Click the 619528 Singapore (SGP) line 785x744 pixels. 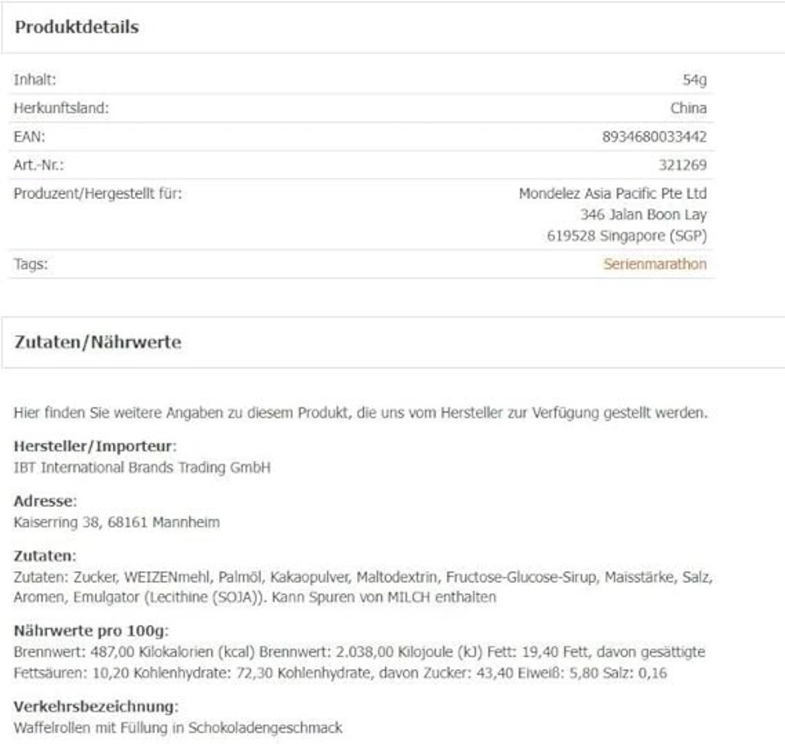point(627,236)
